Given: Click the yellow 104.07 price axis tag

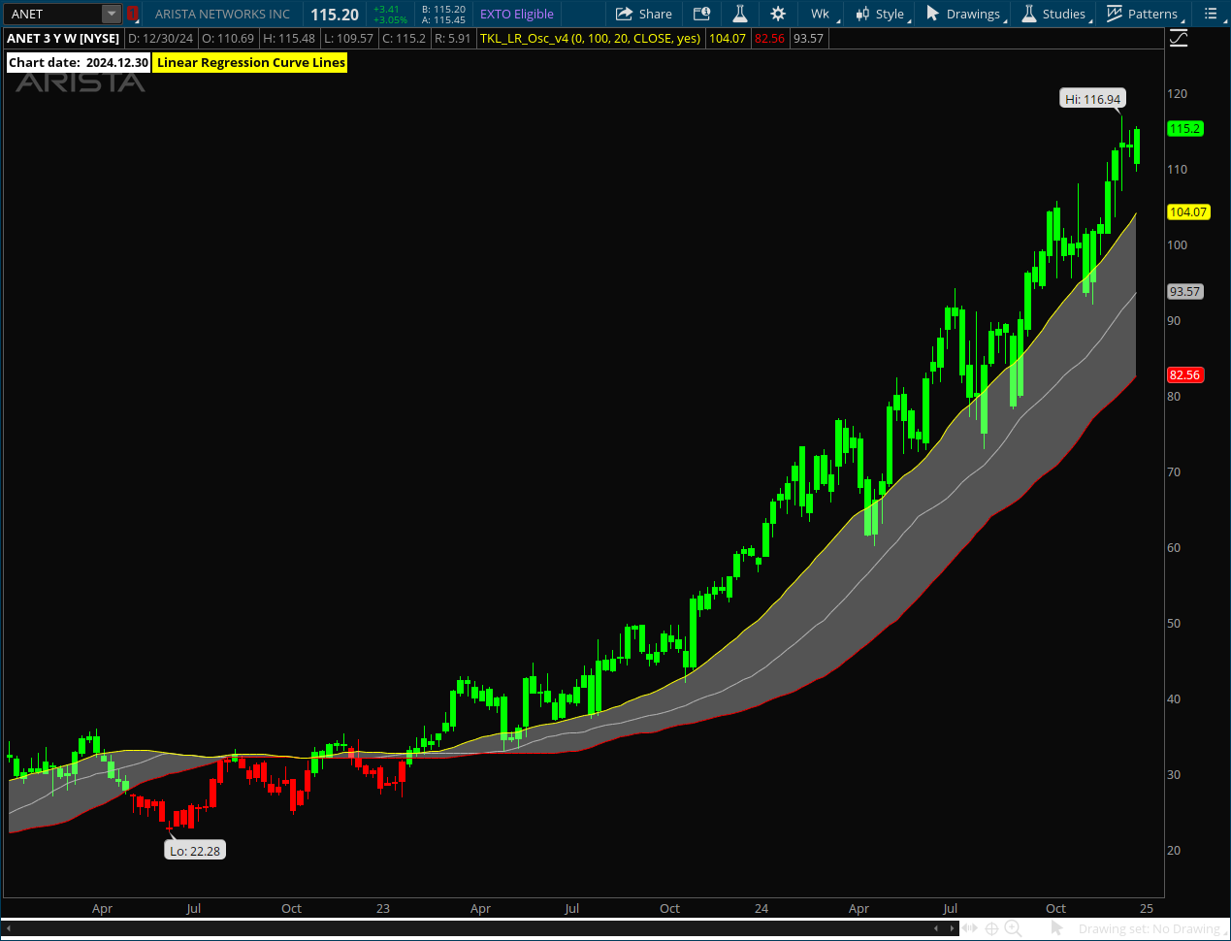Looking at the screenshot, I should pos(1187,212).
